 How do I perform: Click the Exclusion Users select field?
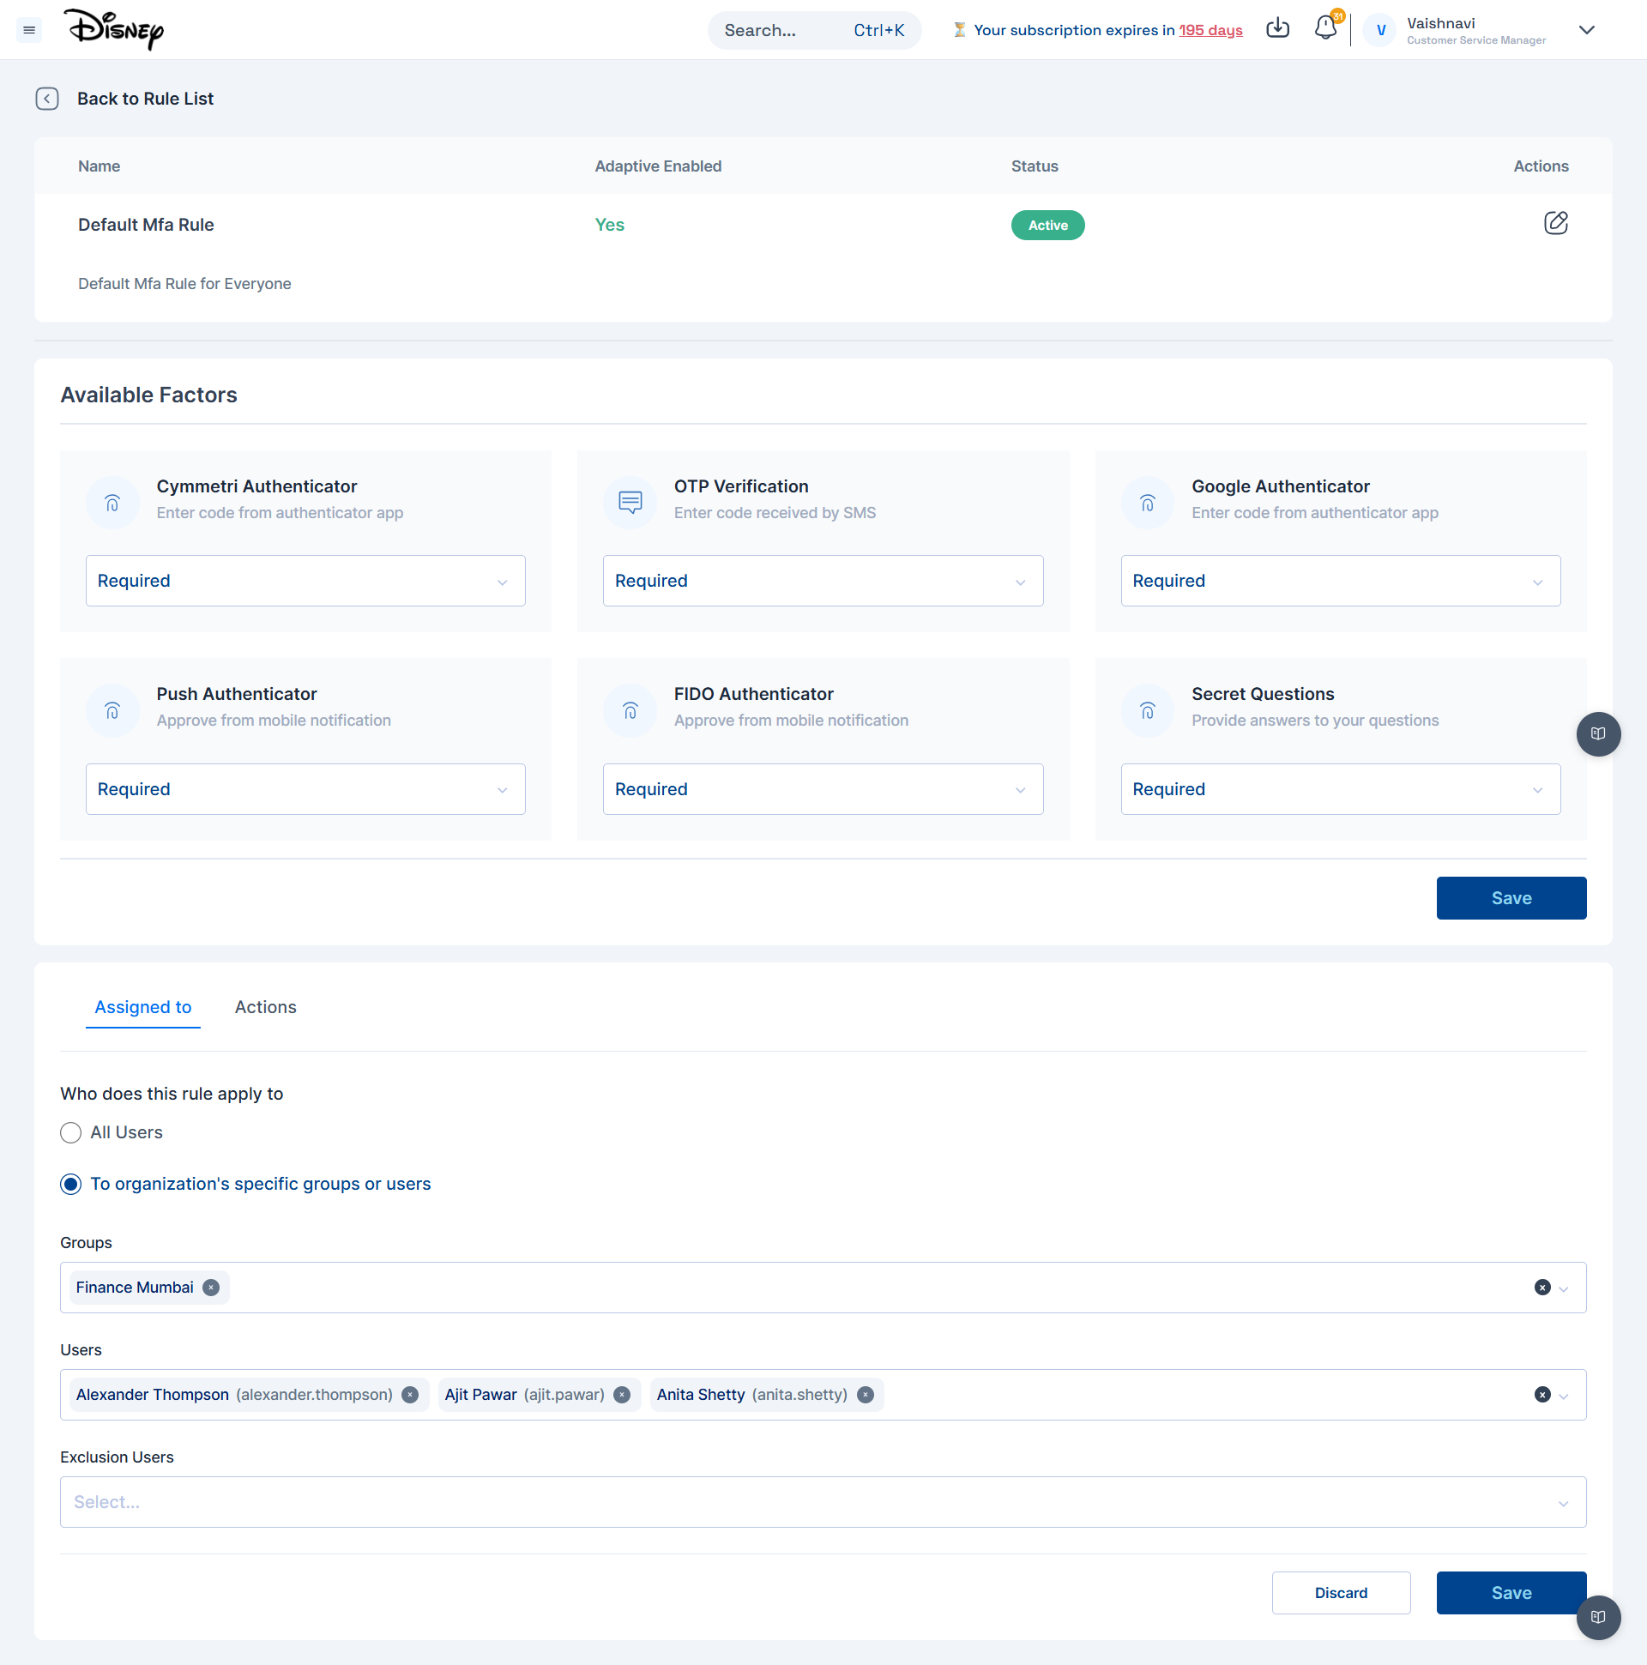(x=810, y=1501)
